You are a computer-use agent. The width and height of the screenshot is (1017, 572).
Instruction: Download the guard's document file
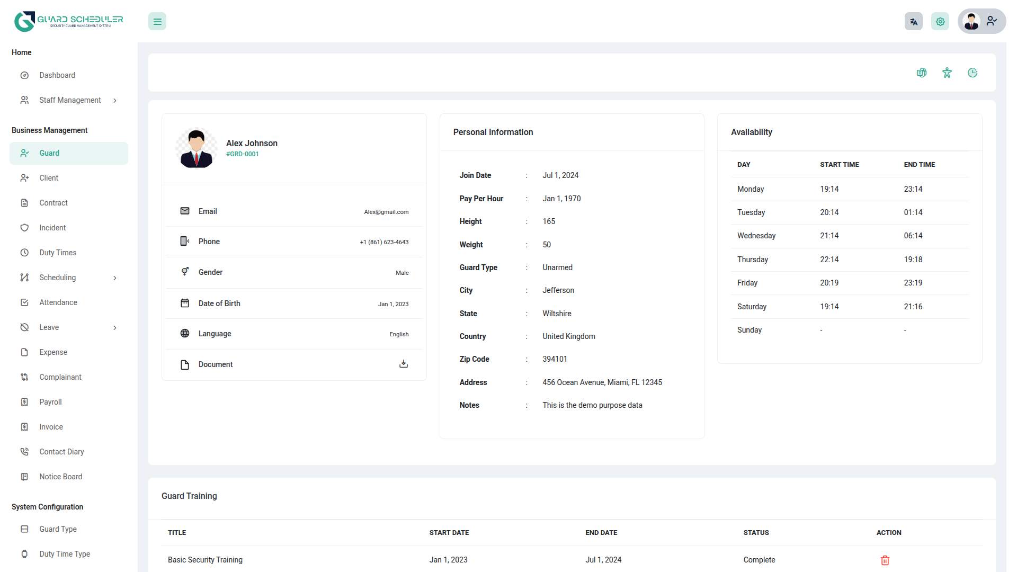point(404,364)
